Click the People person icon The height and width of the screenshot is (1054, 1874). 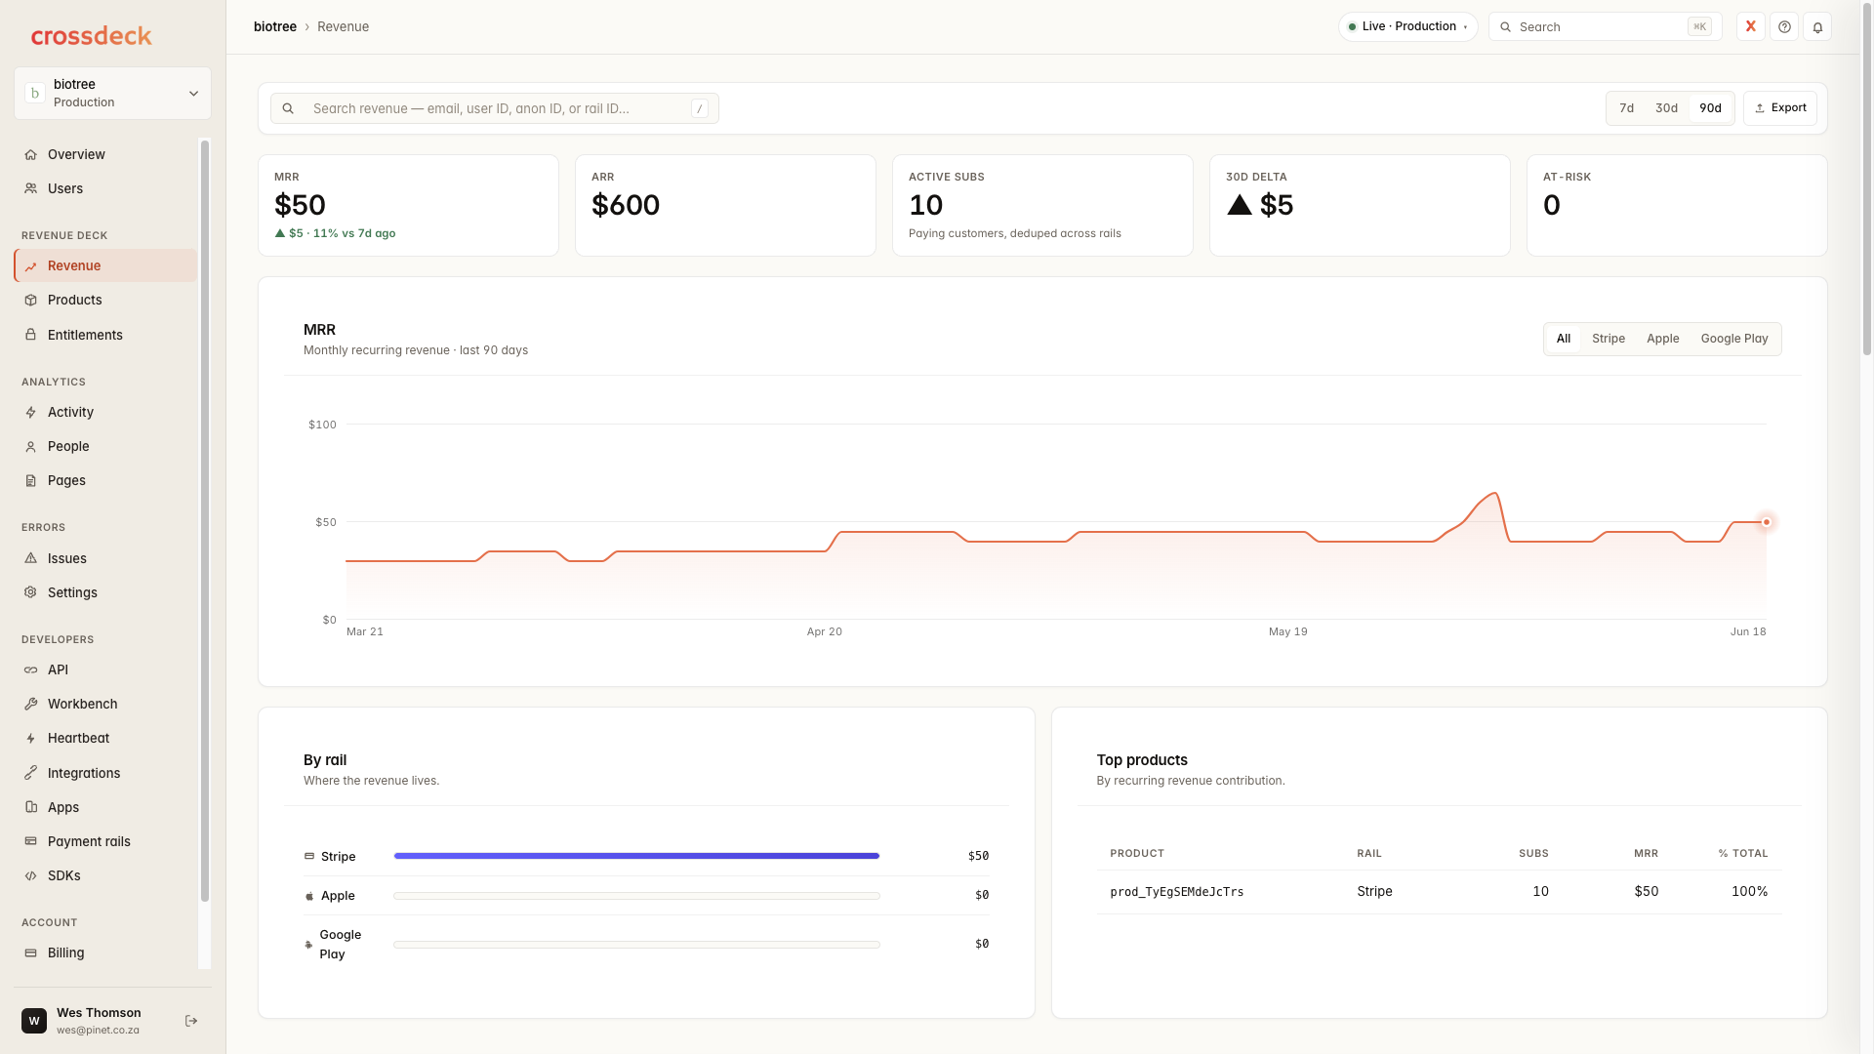pyautogui.click(x=30, y=447)
